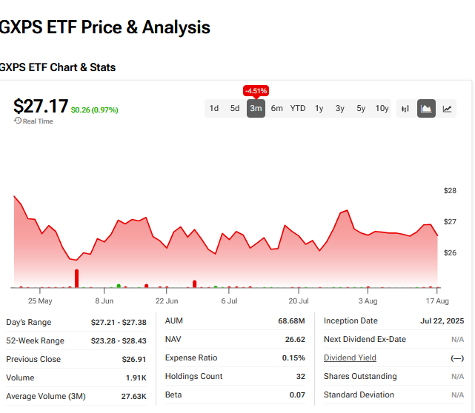Switch chart to 6m range
This screenshot has height=413, width=475.
[277, 108]
